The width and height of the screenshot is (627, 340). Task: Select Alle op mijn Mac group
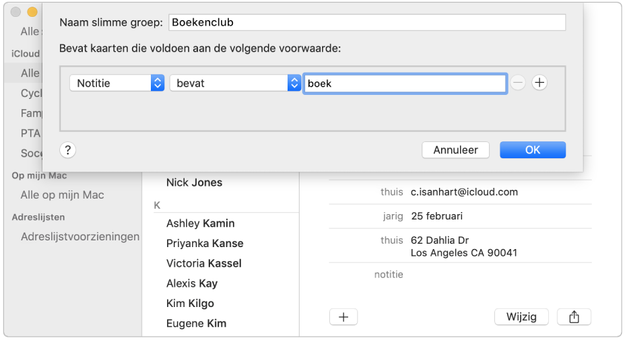(x=63, y=195)
